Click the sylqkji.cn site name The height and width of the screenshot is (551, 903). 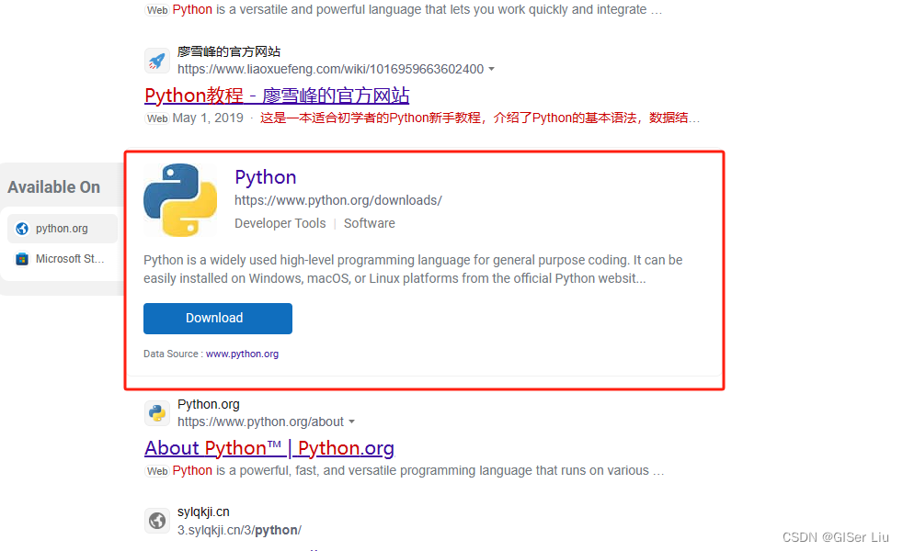click(x=203, y=512)
